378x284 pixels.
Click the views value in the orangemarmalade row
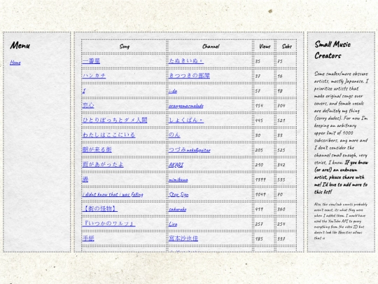pos(259,105)
